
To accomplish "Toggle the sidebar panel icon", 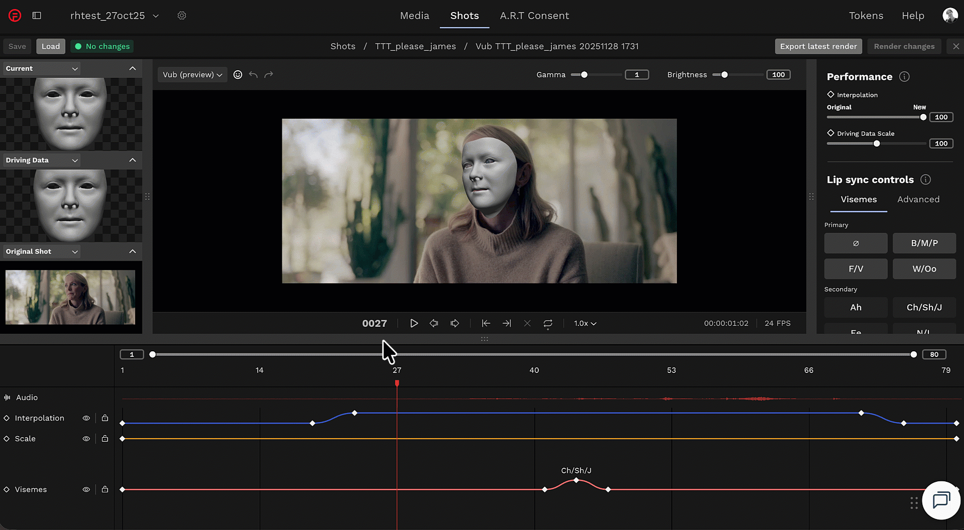I will point(37,16).
